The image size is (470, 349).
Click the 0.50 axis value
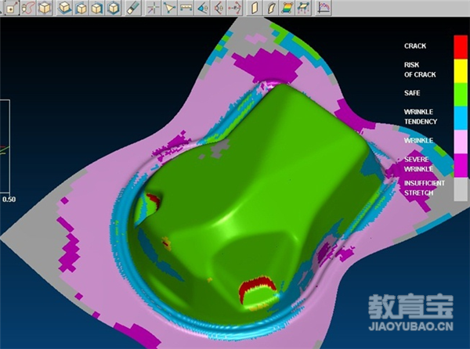9,200
